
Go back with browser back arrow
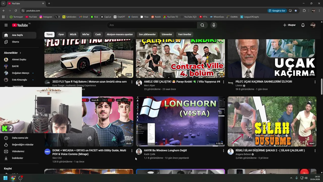coord(4,11)
